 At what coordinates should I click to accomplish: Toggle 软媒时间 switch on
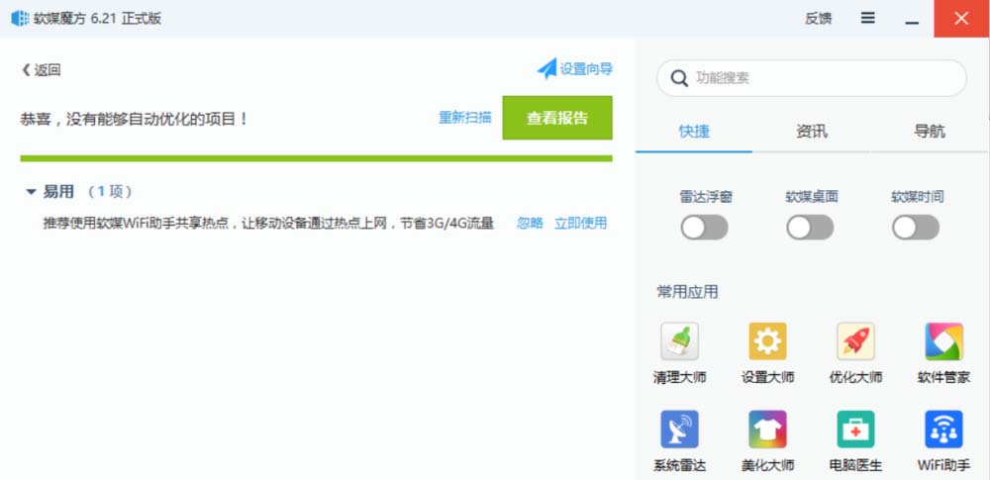[x=916, y=228]
